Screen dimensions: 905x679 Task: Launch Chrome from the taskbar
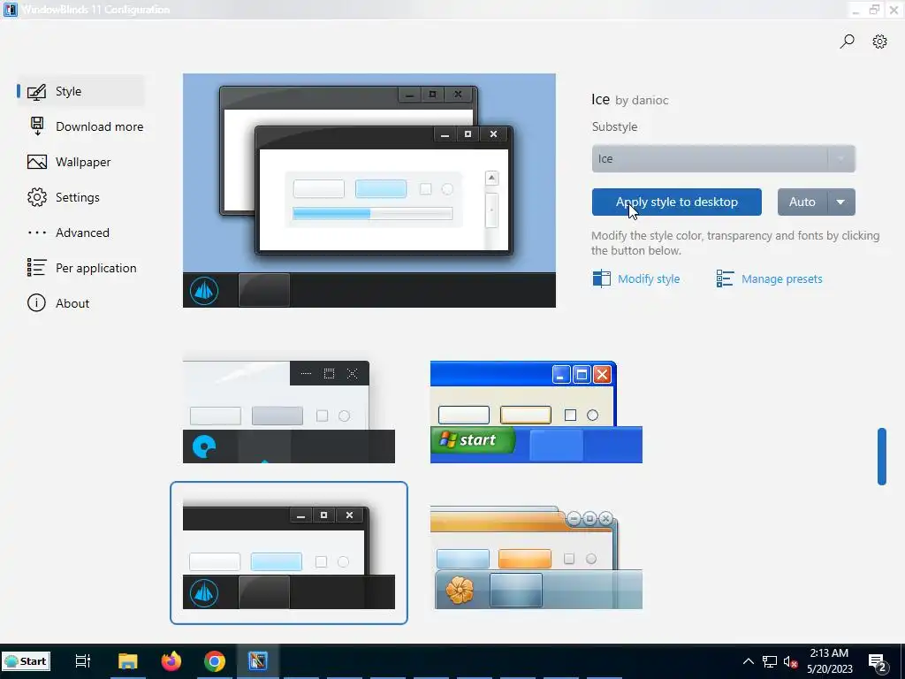pyautogui.click(x=214, y=661)
